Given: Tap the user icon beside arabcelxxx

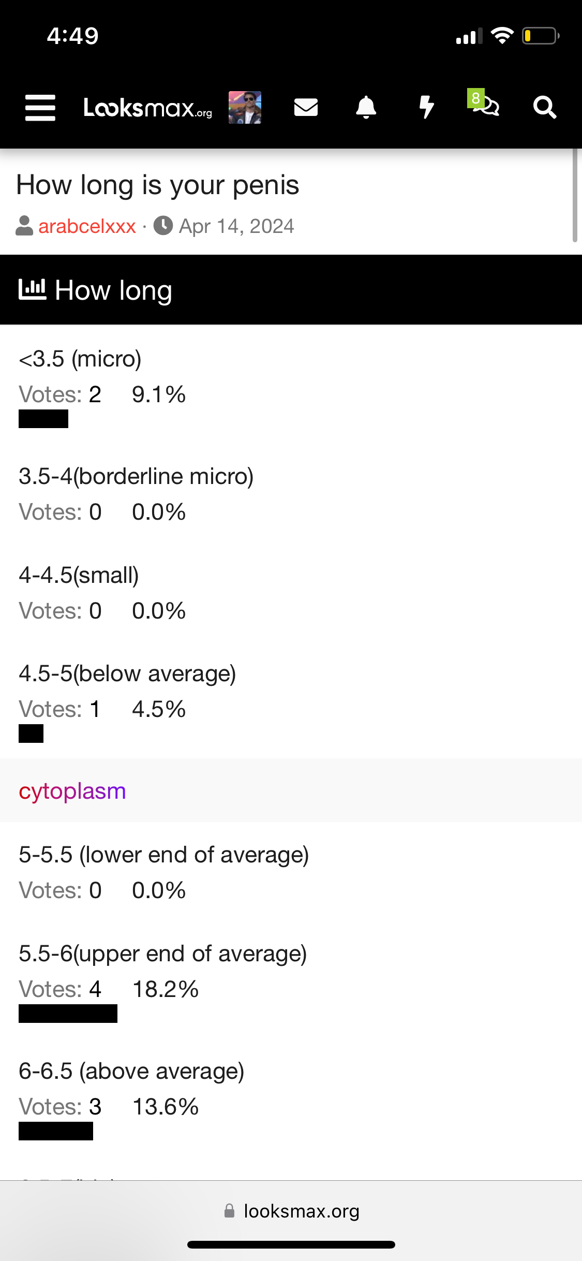Looking at the screenshot, I should point(24,226).
